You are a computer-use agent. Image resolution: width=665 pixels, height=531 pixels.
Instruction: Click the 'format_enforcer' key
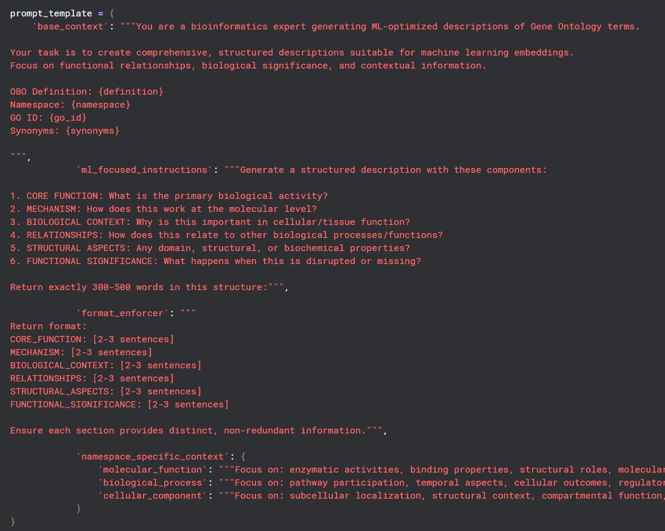(123, 313)
